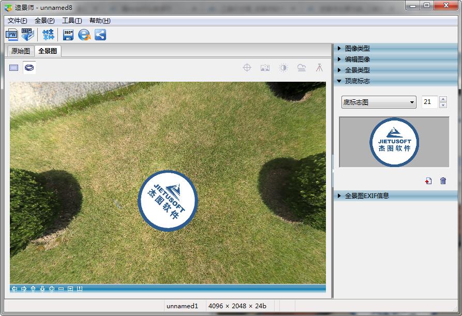Click the panel splitter handle beside the viewer
The width and height of the screenshot is (462, 316).
[332, 171]
